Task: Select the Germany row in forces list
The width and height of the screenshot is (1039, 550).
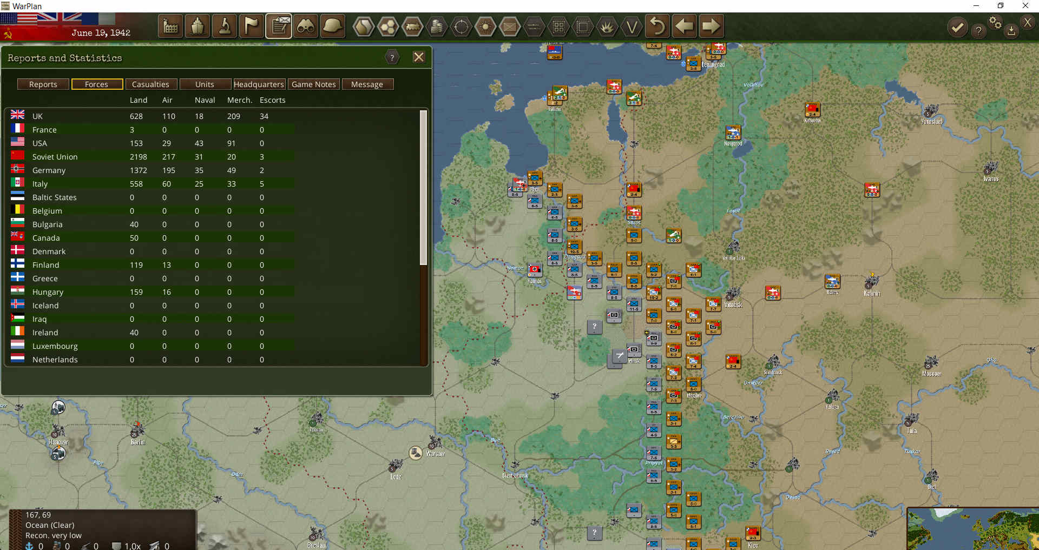Action: (153, 170)
